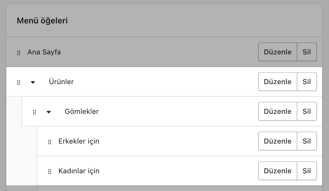Image resolution: width=329 pixels, height=191 pixels.
Task: Delete Ana Sayfa with its Sil button
Action: pyautogui.click(x=307, y=52)
